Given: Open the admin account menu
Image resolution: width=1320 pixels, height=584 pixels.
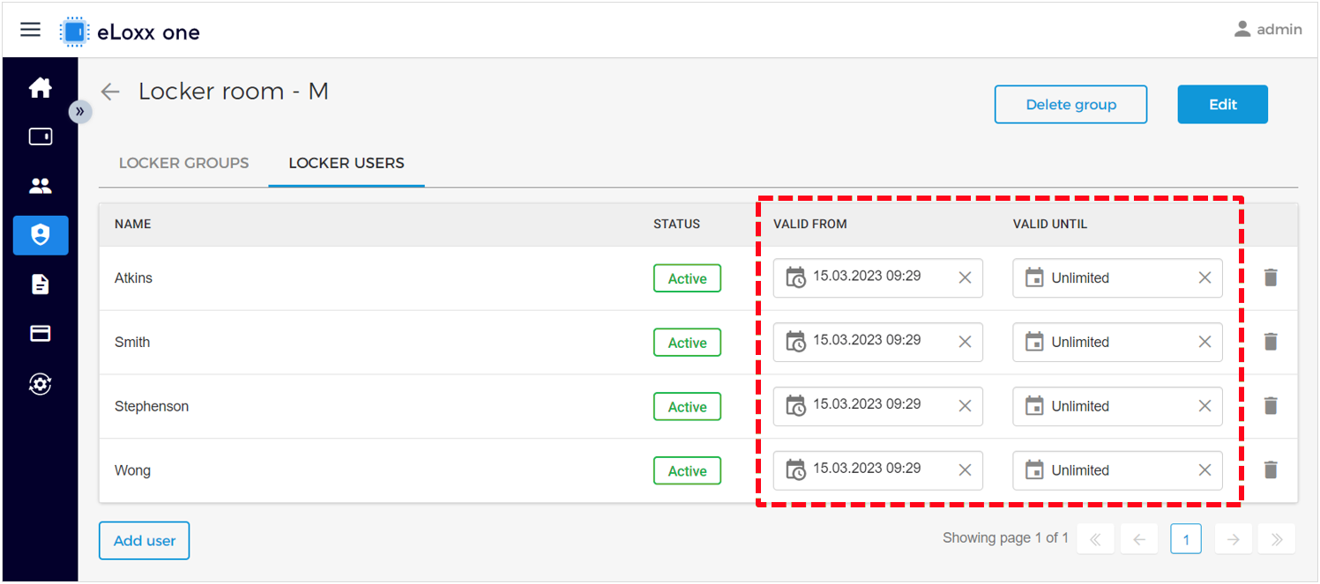Looking at the screenshot, I should 1268,29.
